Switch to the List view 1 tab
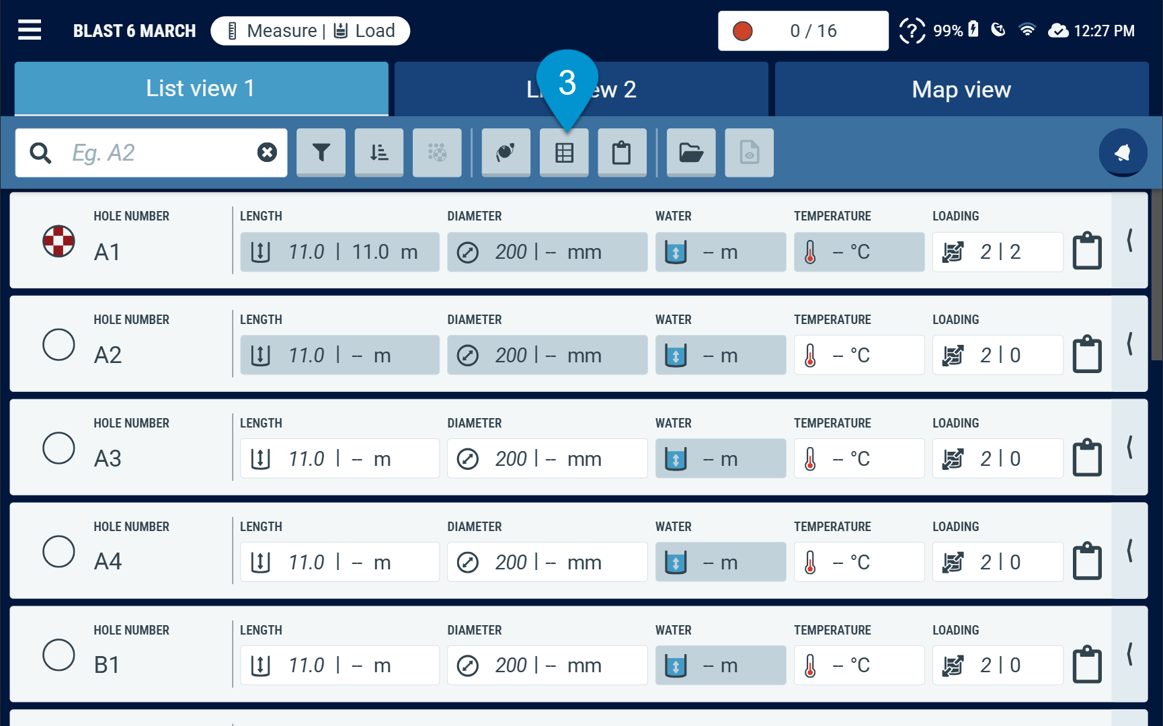Viewport: 1163px width, 726px height. (201, 89)
